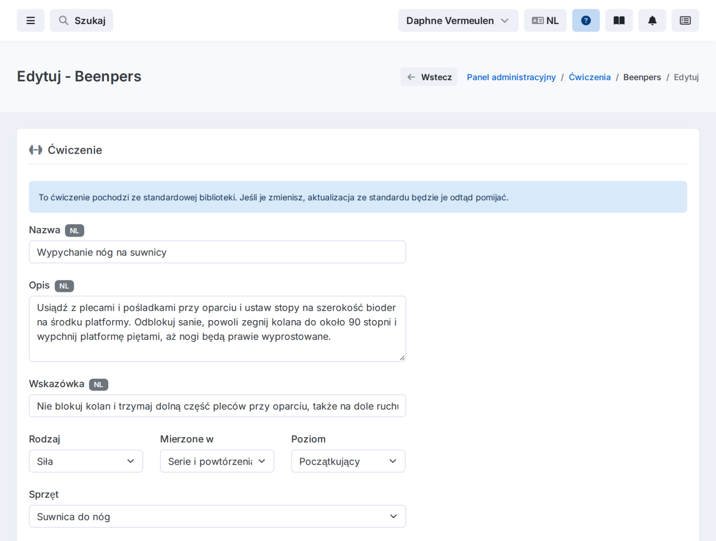Click the Beenpers breadcrumb text
716x541 pixels.
click(x=642, y=77)
